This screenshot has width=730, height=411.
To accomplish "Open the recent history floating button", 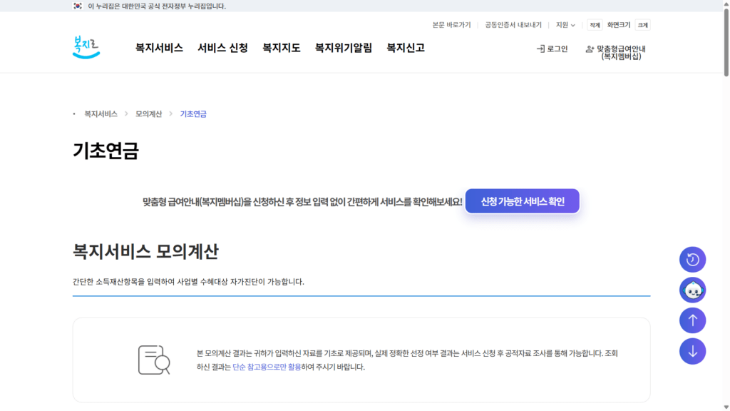I will coord(692,260).
